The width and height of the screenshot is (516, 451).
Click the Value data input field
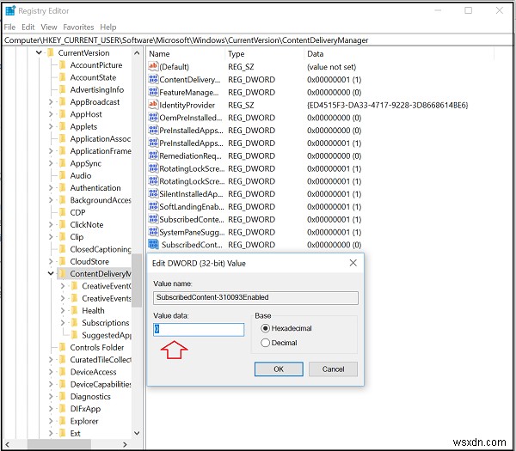pos(199,329)
